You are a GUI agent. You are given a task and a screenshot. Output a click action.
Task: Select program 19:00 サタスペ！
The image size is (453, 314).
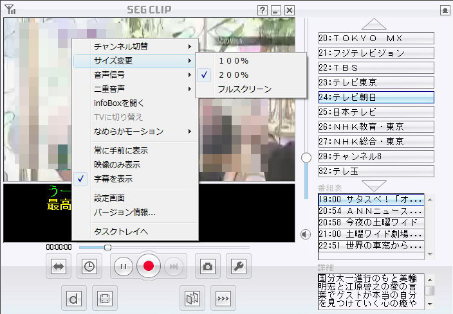371,200
